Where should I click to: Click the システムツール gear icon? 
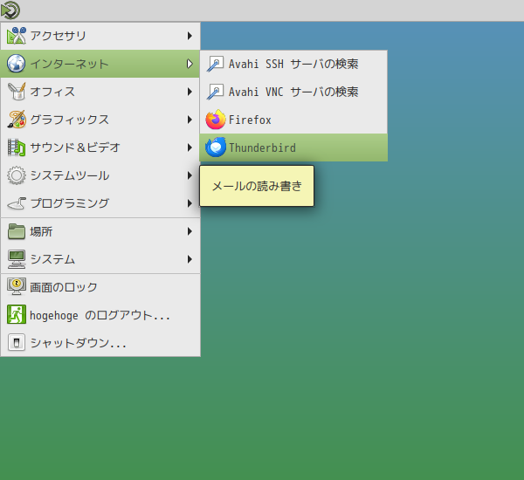coord(17,175)
